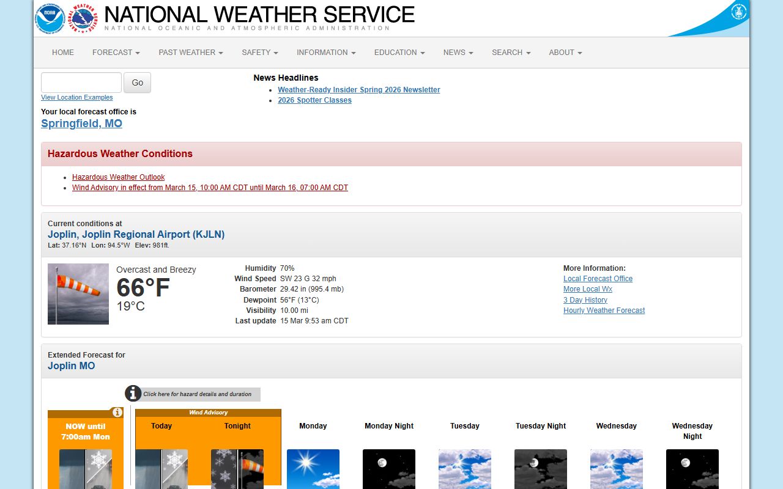The width and height of the screenshot is (783, 489).
Task: Open the More Local Wx link
Action: tap(588, 289)
